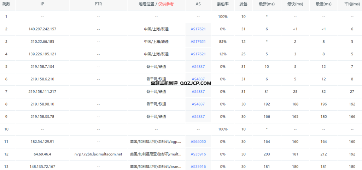Select IP address 219.158.111.217
The image size is (362, 170).
click(x=42, y=91)
